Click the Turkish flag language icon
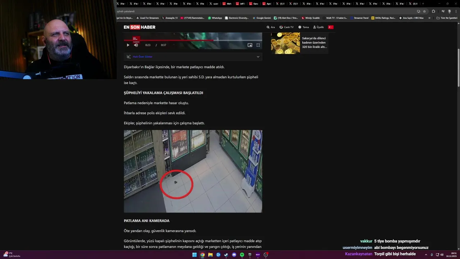 point(331,27)
